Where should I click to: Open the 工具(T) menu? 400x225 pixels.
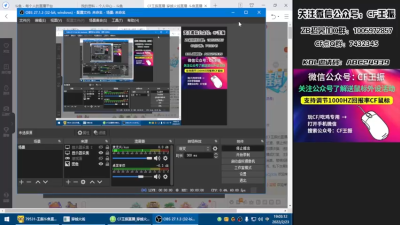(117, 20)
